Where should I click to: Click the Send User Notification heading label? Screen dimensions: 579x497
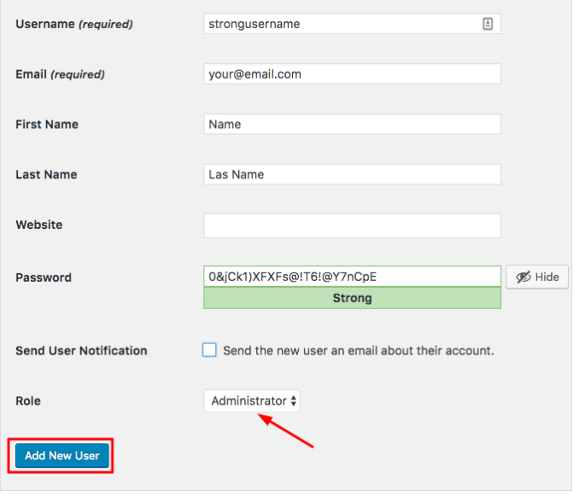81,351
